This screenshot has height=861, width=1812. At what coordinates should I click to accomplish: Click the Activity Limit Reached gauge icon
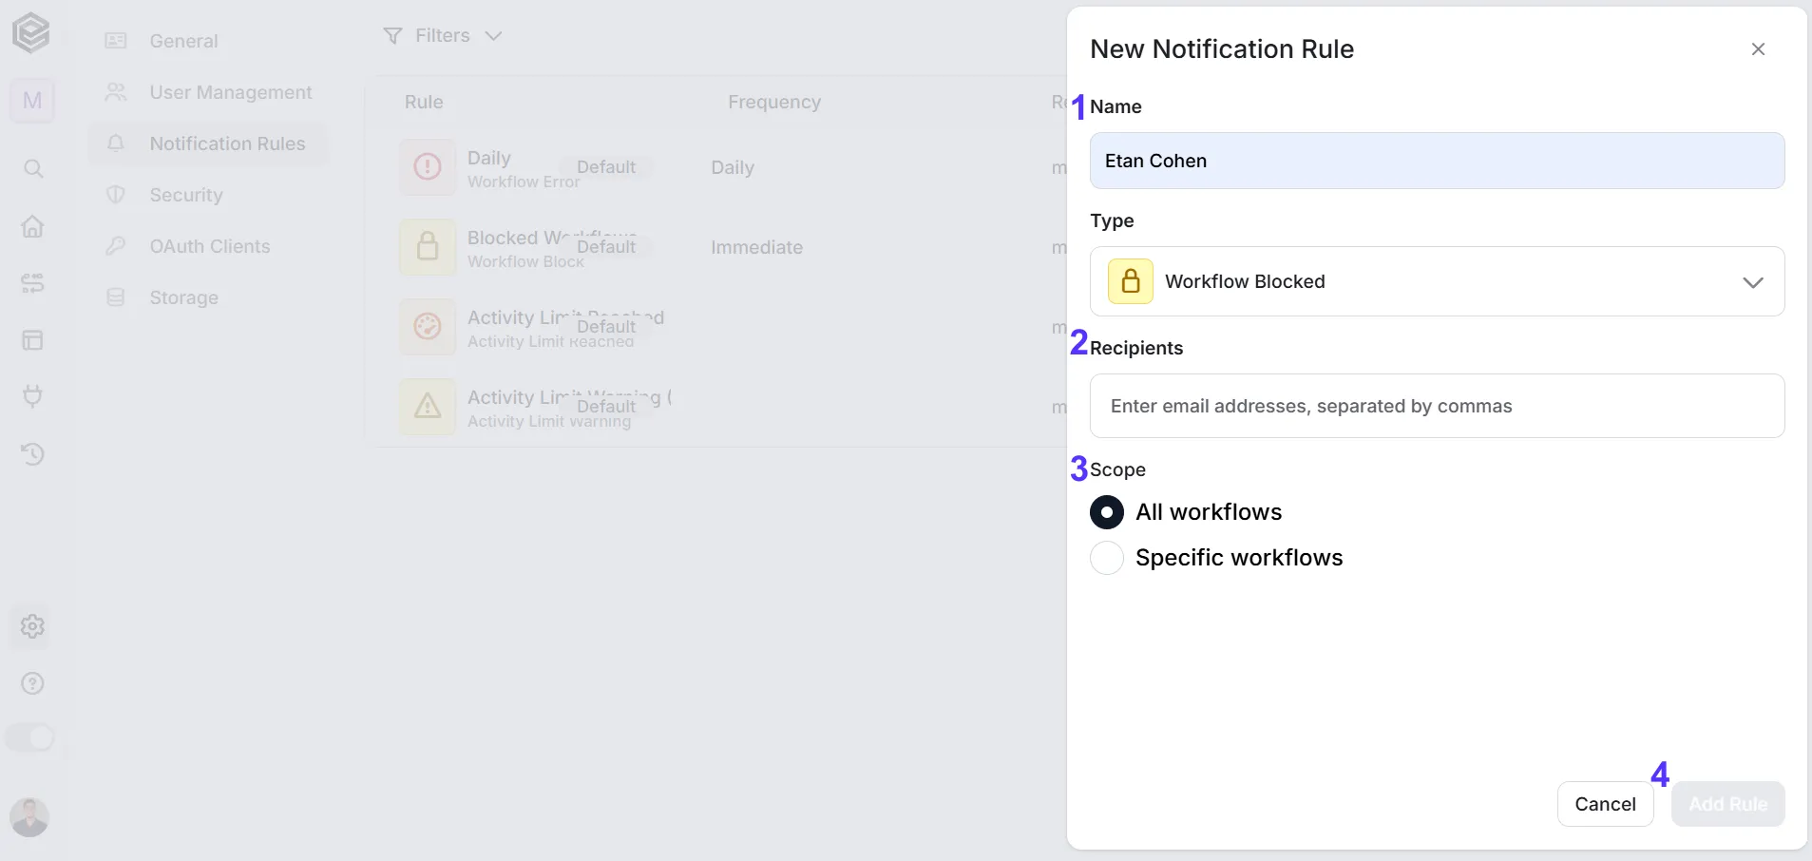pos(428,327)
